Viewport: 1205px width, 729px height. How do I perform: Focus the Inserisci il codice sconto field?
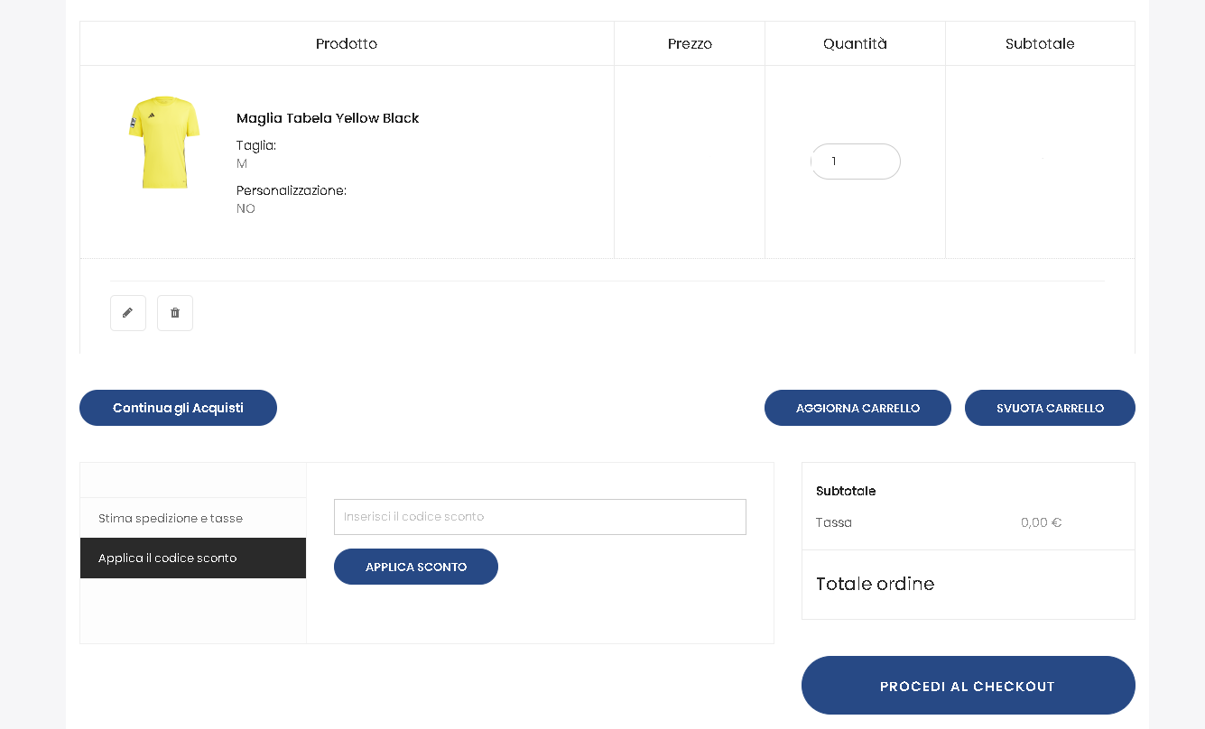[540, 517]
